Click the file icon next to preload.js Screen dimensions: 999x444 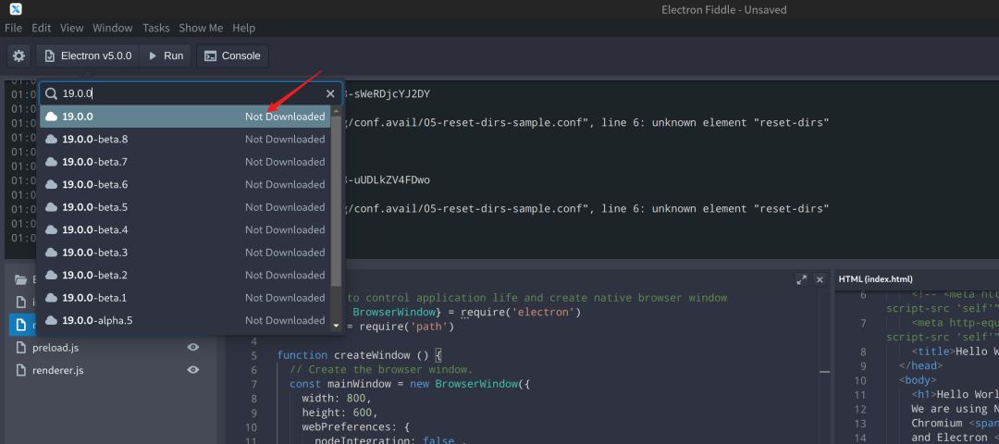pos(20,347)
